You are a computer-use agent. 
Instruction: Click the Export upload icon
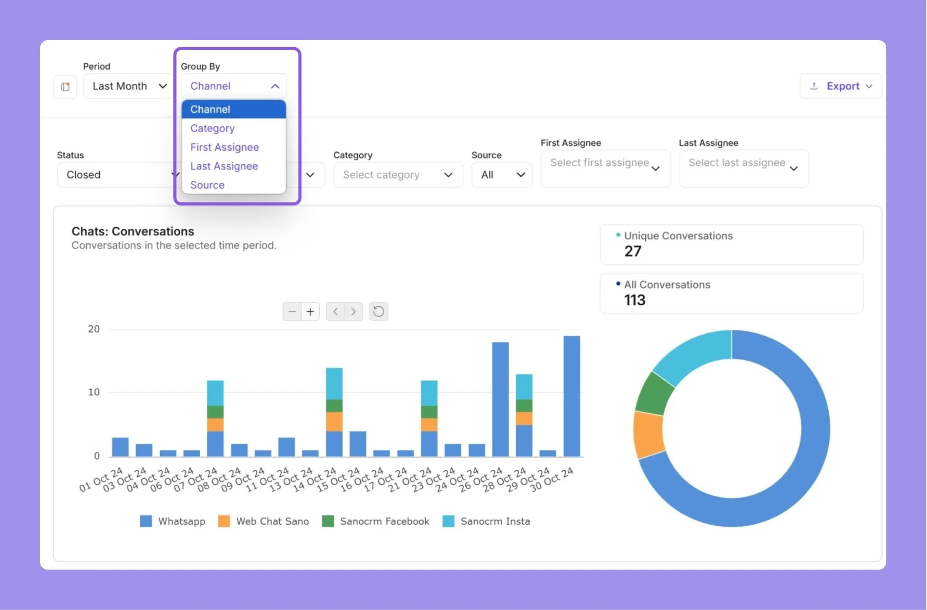click(814, 86)
